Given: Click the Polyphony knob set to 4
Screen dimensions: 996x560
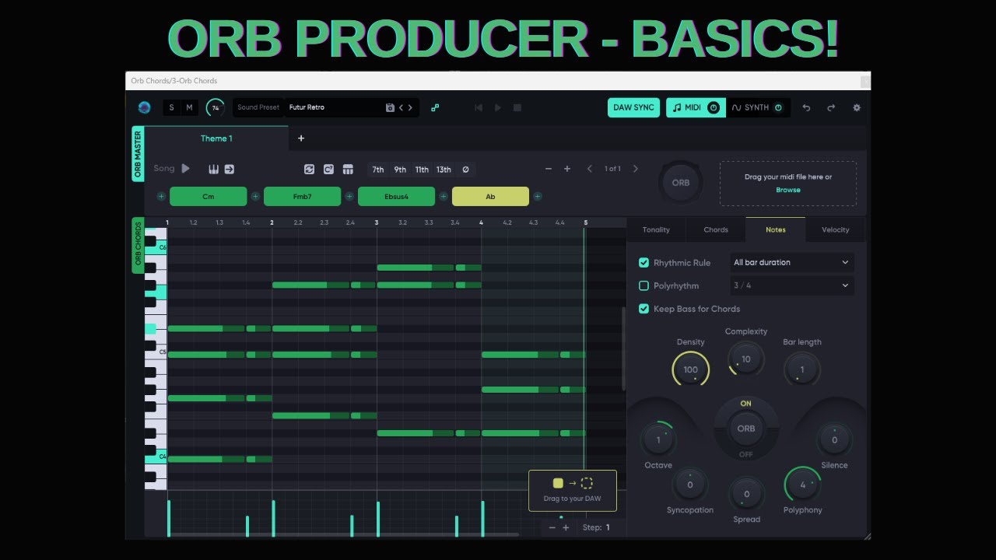Looking at the screenshot, I should click(802, 485).
